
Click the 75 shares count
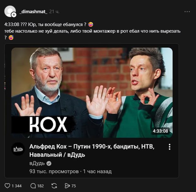(74, 186)
